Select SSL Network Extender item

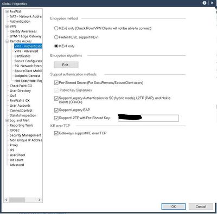click(28, 66)
